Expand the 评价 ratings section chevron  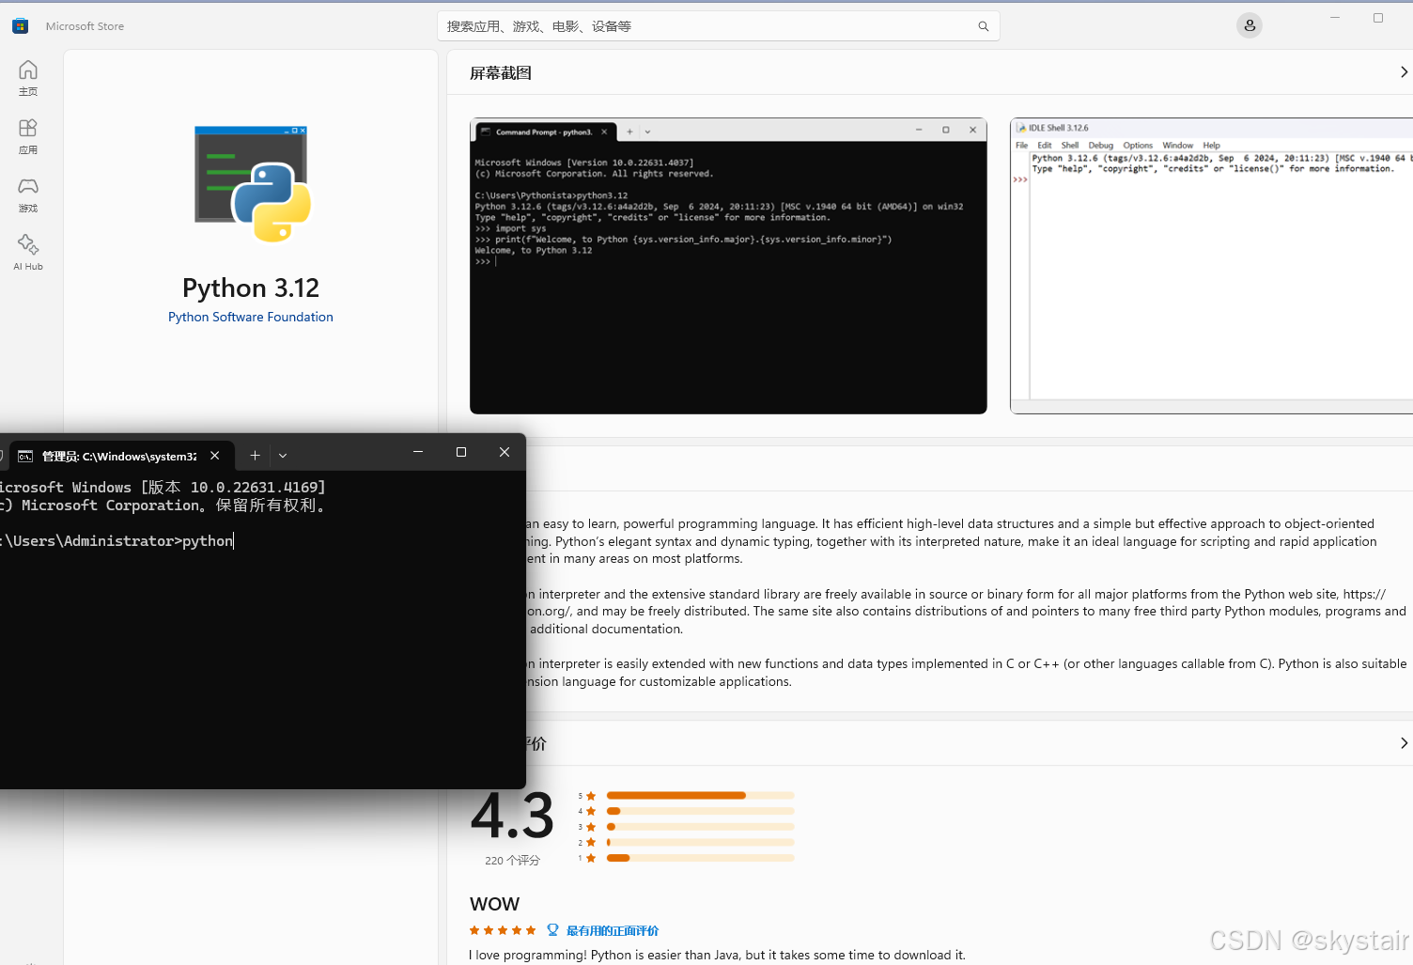(x=1403, y=742)
